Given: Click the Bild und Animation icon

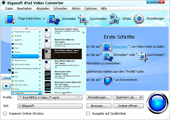Looking at the screenshot, I should (x=13, y=64).
